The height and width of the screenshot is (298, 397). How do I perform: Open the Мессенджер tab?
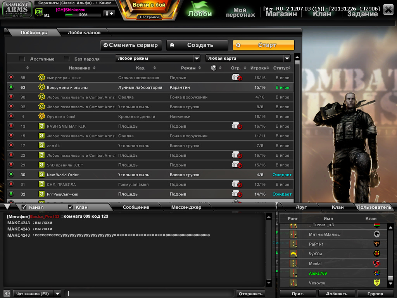pos(186,207)
